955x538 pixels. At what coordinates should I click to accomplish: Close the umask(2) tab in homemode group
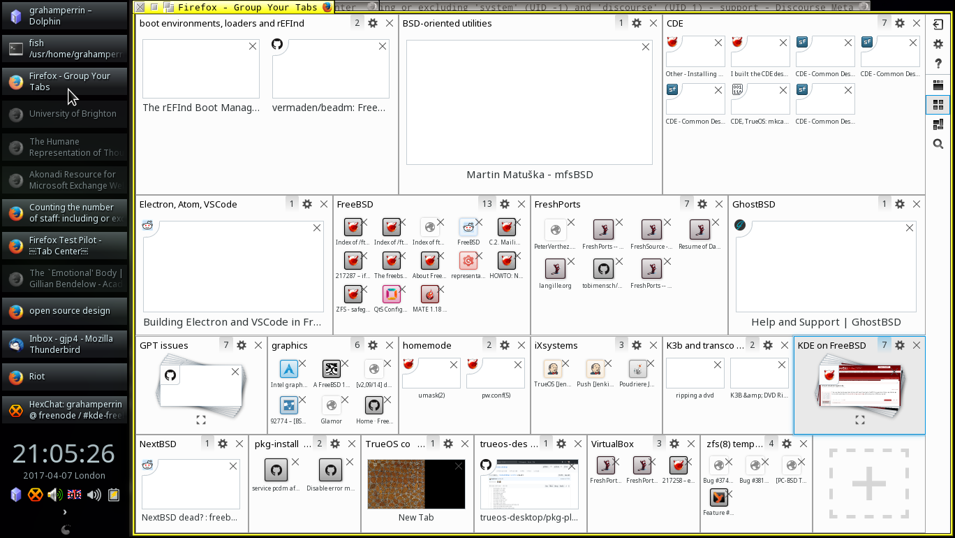pos(454,365)
